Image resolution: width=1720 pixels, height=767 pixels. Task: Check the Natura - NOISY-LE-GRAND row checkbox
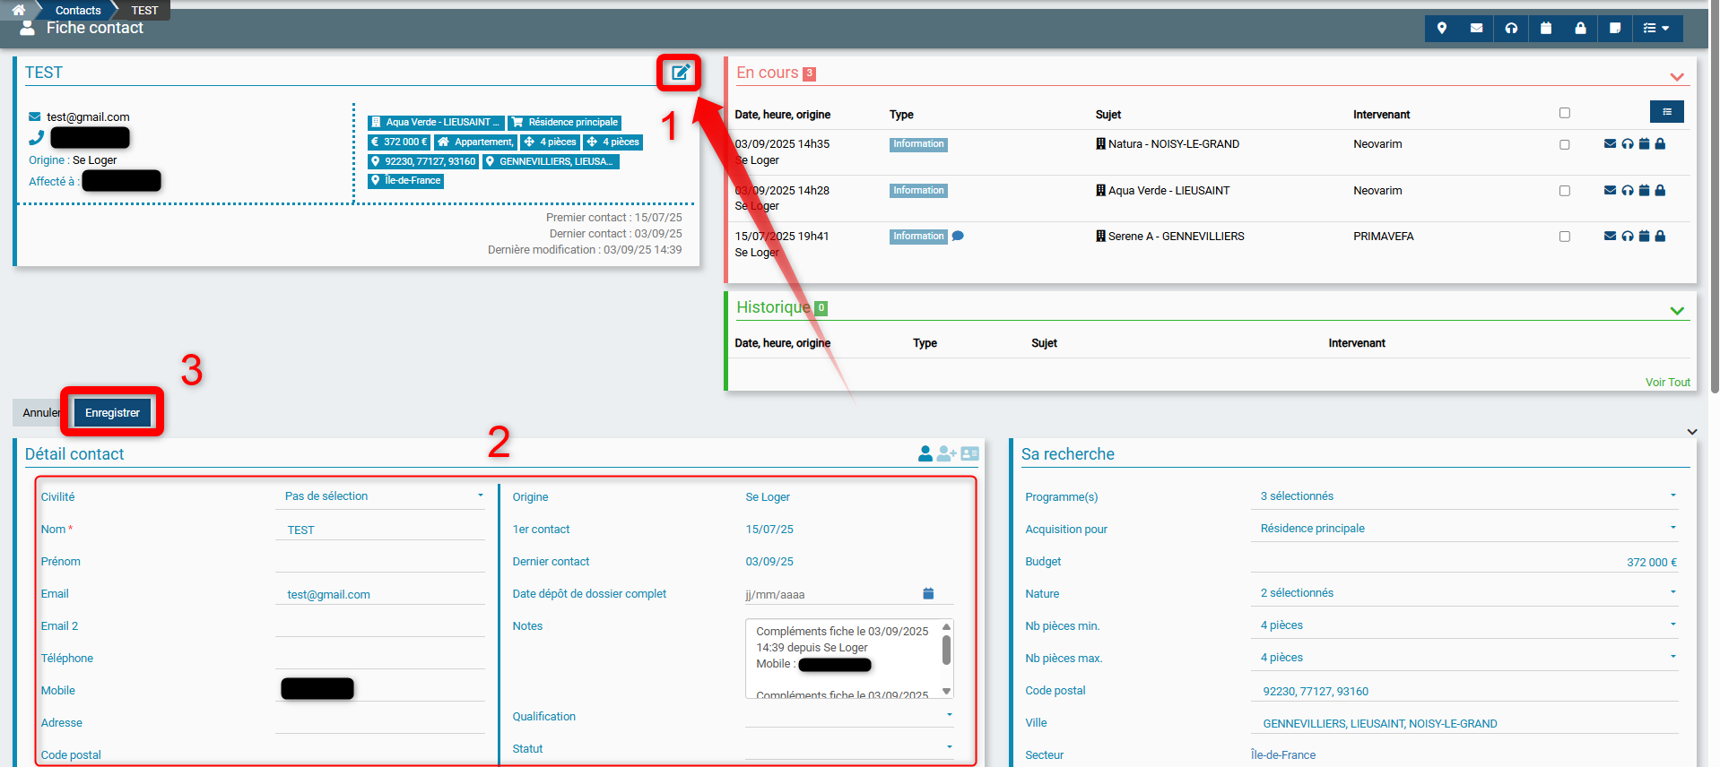click(1565, 144)
